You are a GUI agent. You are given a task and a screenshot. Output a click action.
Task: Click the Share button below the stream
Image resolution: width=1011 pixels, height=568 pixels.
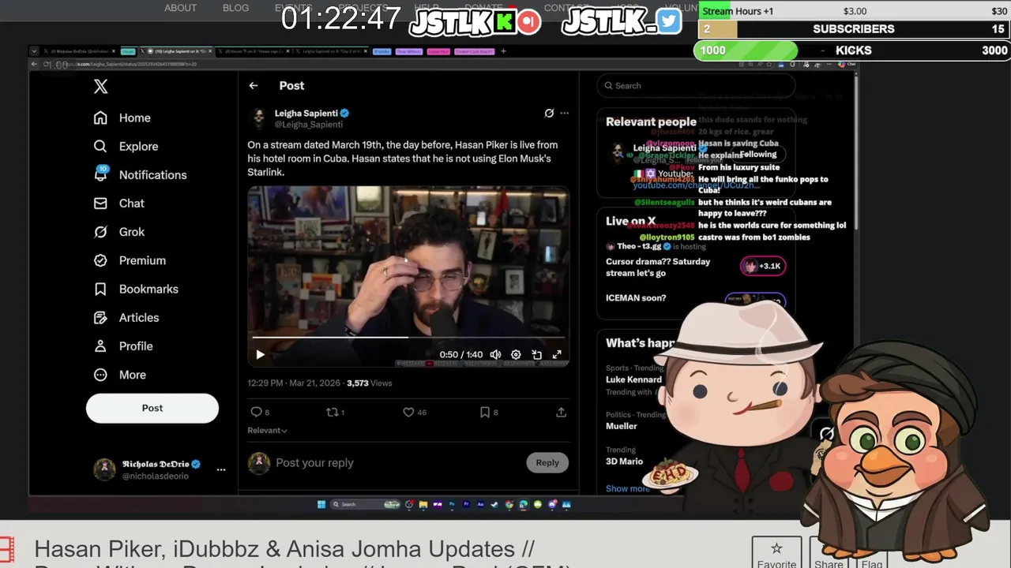829,554
